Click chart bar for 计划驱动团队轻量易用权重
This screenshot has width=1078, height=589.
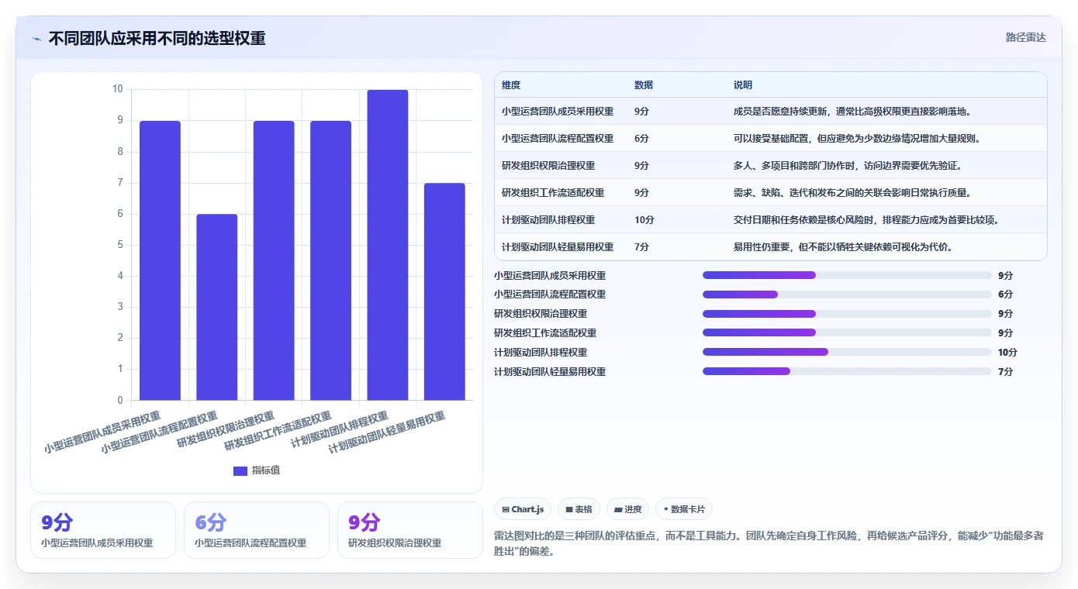coord(444,291)
